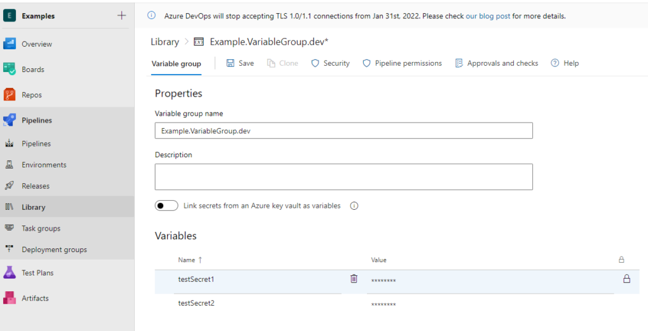This screenshot has width=648, height=331.
Task: Go back to Library via breadcrumb
Action: click(165, 42)
